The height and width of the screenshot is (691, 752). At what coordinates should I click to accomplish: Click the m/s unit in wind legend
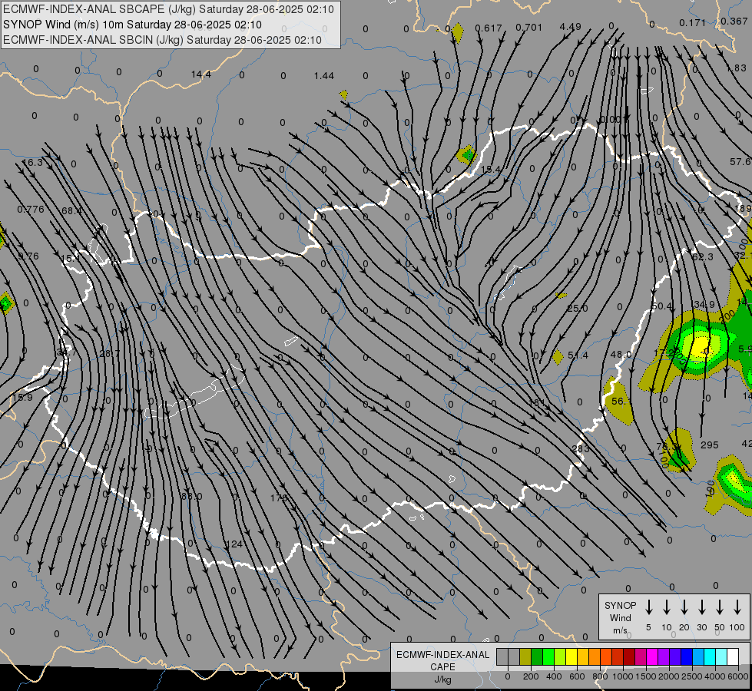620,630
